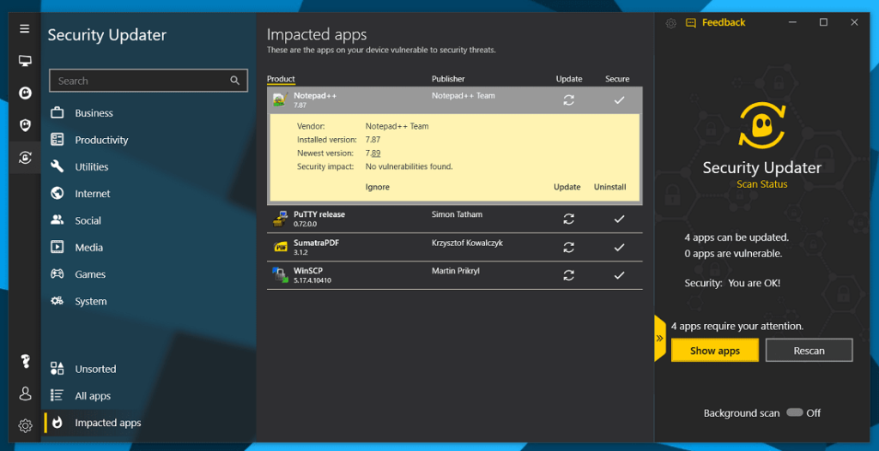This screenshot has width=879, height=451.
Task: Expand the SumatraPDF row
Action: tap(455, 247)
